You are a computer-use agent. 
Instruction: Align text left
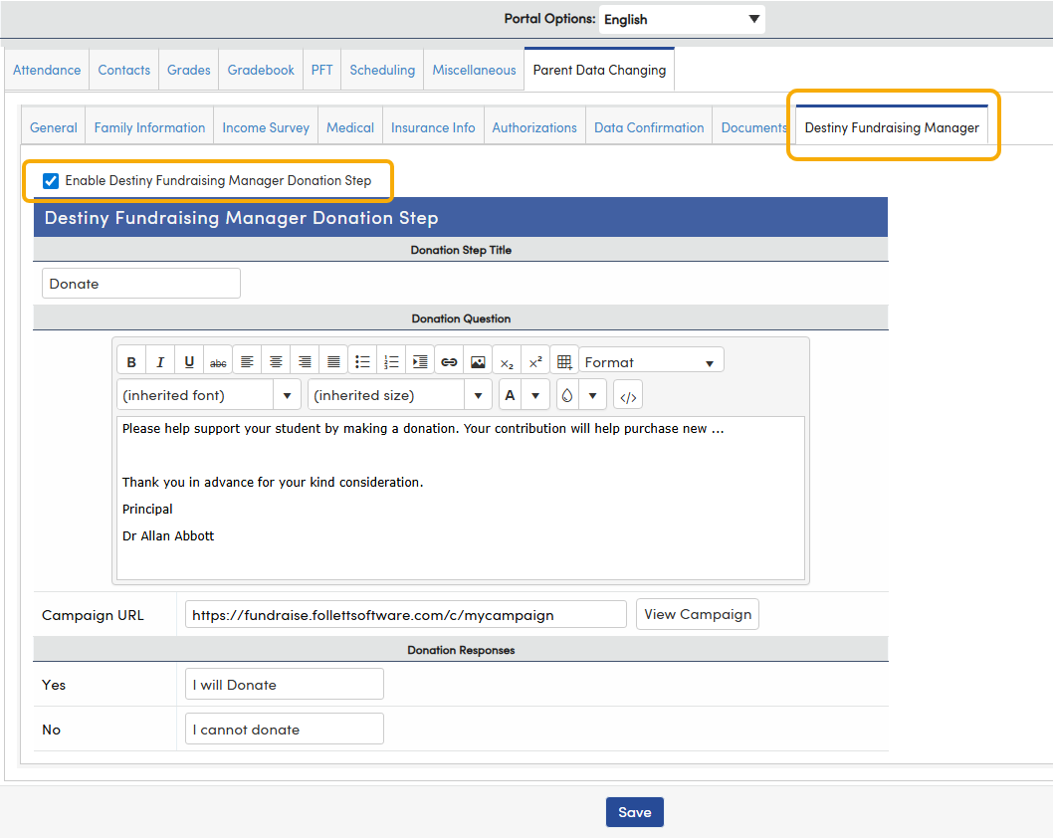pyautogui.click(x=247, y=362)
